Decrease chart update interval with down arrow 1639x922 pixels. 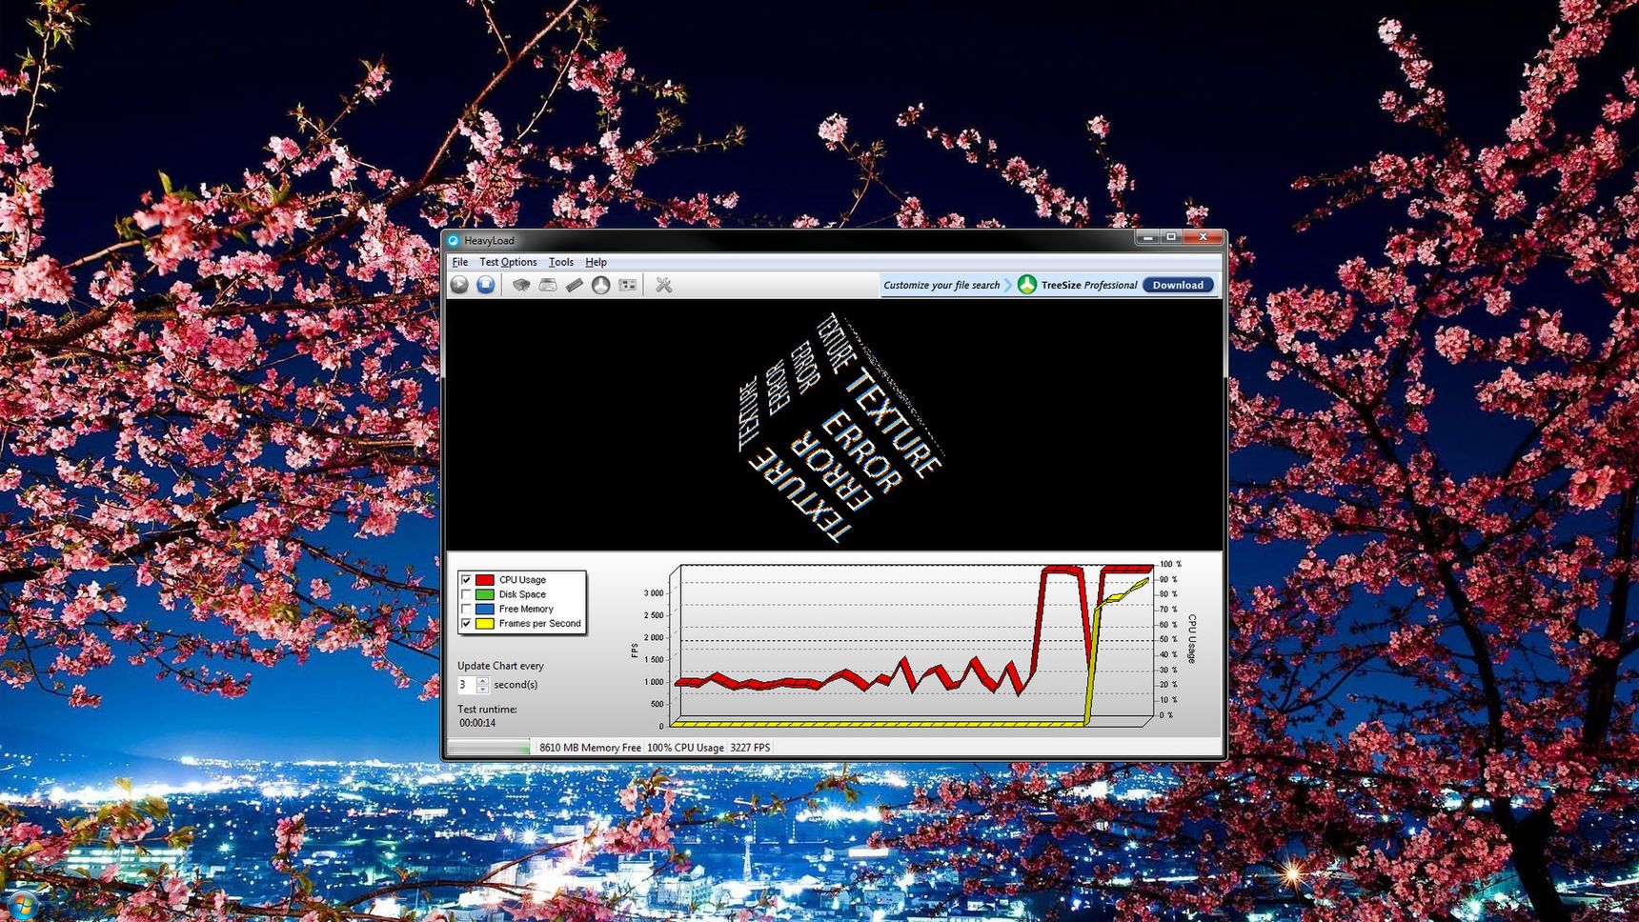click(x=482, y=689)
